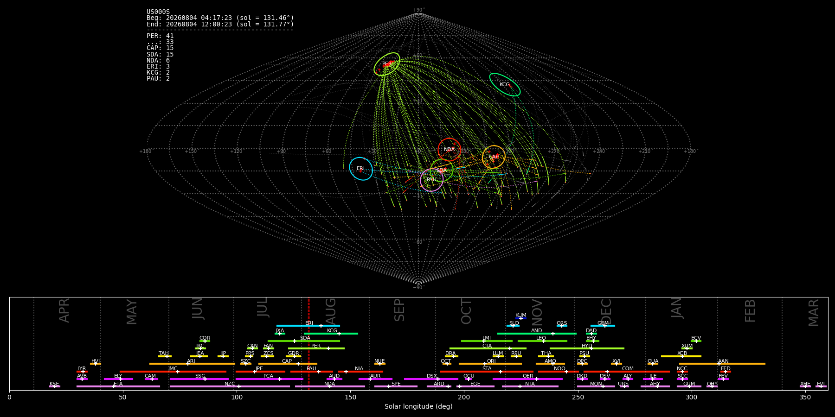This screenshot has height=417, width=835.
Task: Select the AAN shower bar
Action: click(x=722, y=364)
